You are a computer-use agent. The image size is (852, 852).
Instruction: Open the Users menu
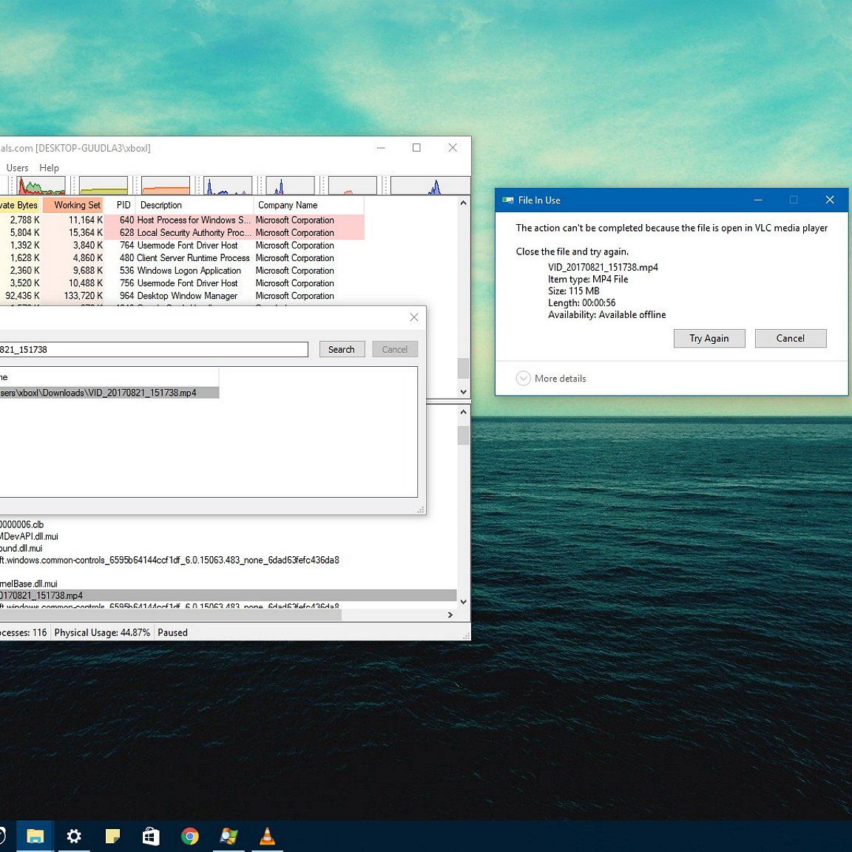click(x=17, y=168)
